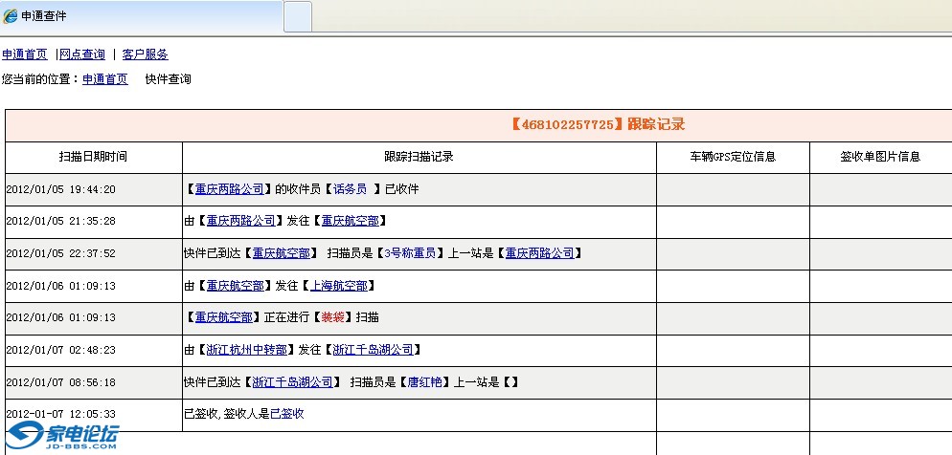Click the 车辆GPS定位信息 column header
Screen dimensions: 952x455
click(733, 157)
